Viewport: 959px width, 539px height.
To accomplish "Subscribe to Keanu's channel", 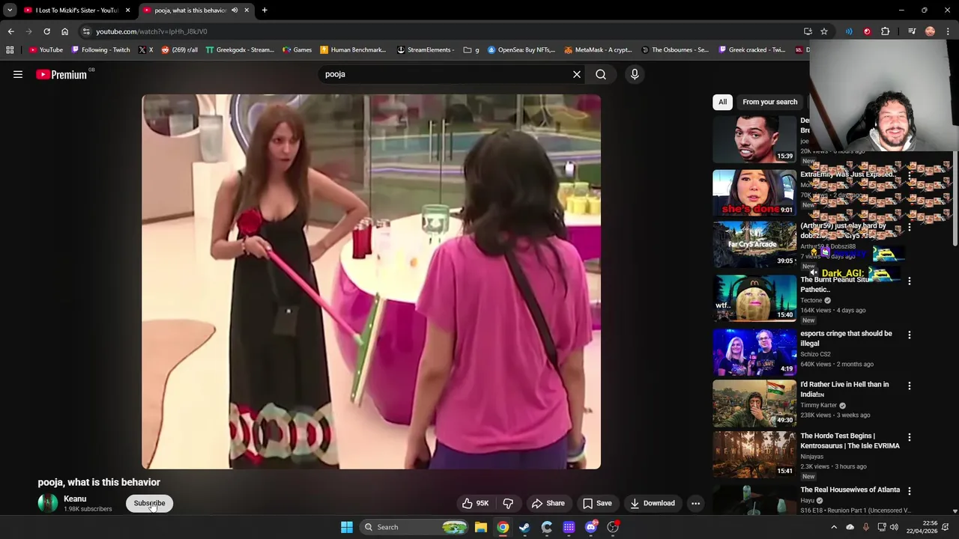I will point(149,503).
